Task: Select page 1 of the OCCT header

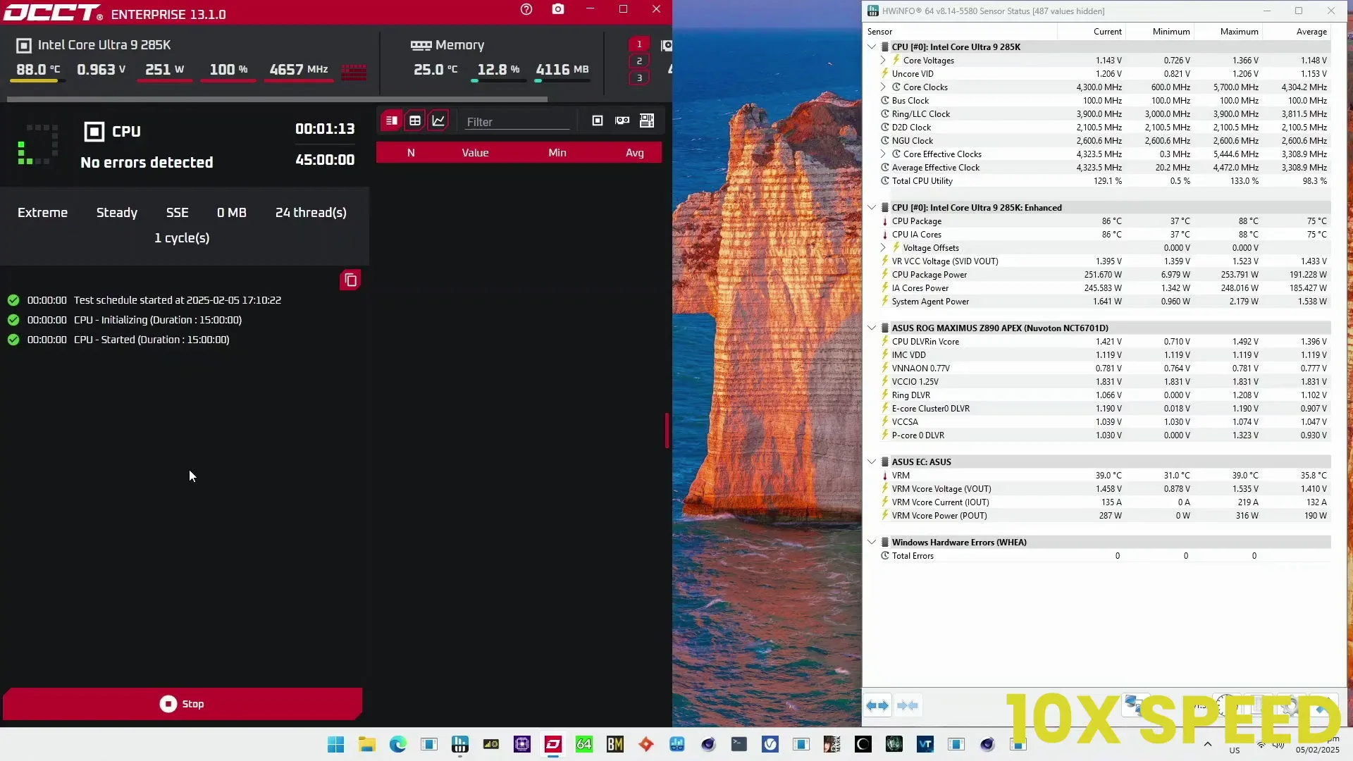Action: point(639,44)
